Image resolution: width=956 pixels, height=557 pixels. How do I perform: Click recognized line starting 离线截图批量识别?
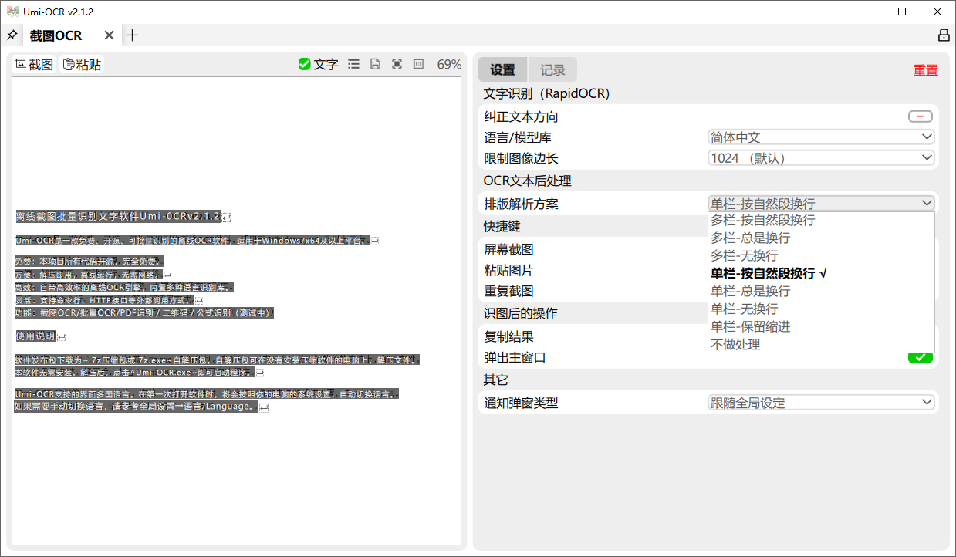[x=118, y=217]
